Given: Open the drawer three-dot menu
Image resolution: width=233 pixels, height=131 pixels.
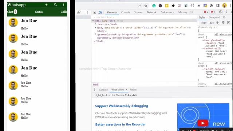Looking at the screenshot, I should point(95,90).
